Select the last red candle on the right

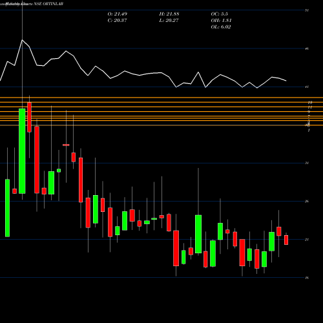point(286,240)
